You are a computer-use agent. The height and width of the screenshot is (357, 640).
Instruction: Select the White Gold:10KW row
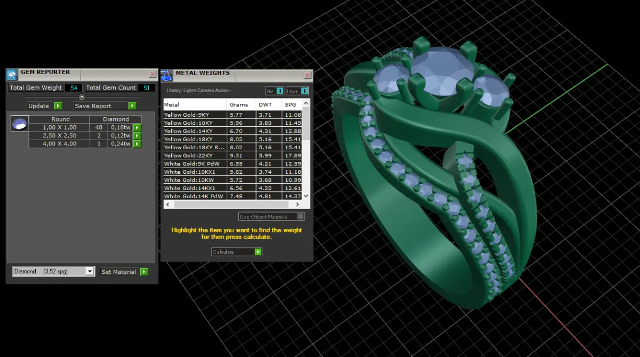(233, 180)
